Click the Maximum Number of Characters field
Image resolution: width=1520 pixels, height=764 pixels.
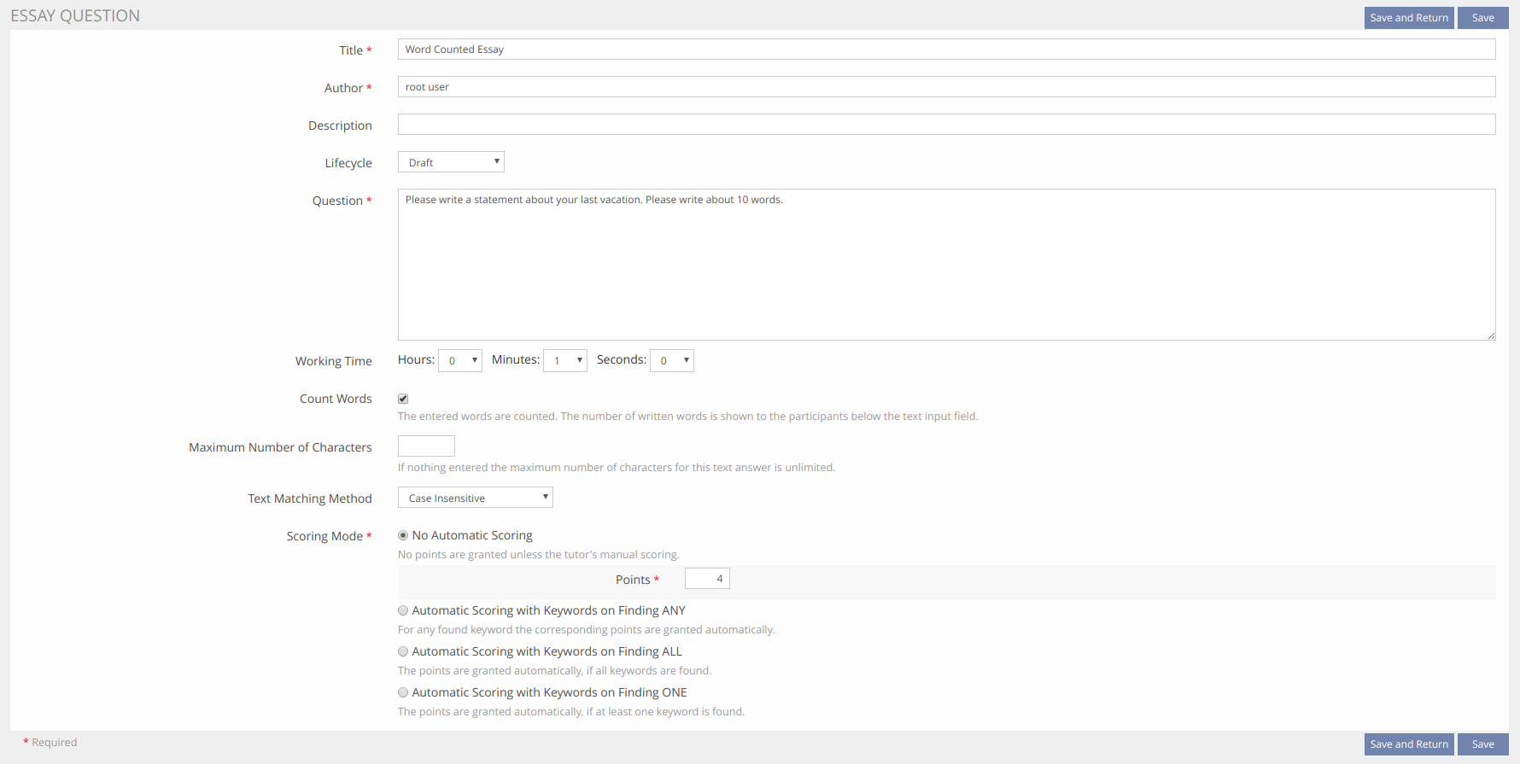tap(426, 446)
